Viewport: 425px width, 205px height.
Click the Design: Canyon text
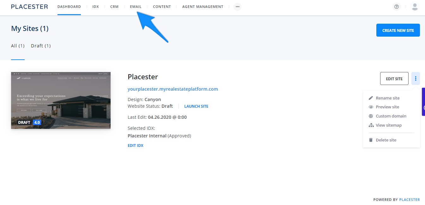144,99
